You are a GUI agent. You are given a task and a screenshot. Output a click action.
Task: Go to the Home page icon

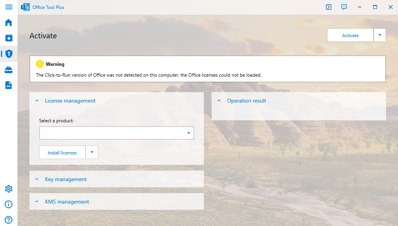pos(9,22)
